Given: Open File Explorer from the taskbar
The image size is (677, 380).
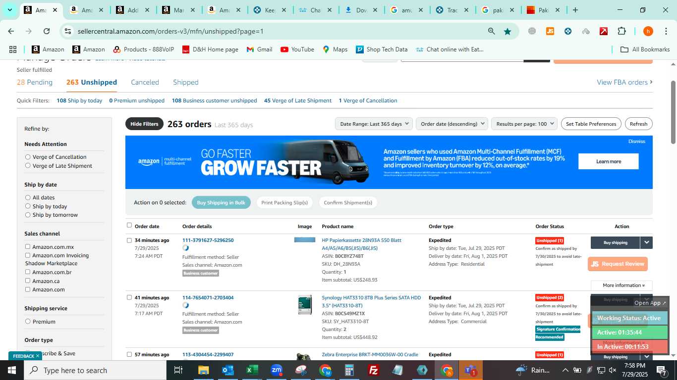Looking at the screenshot, I should (x=203, y=370).
